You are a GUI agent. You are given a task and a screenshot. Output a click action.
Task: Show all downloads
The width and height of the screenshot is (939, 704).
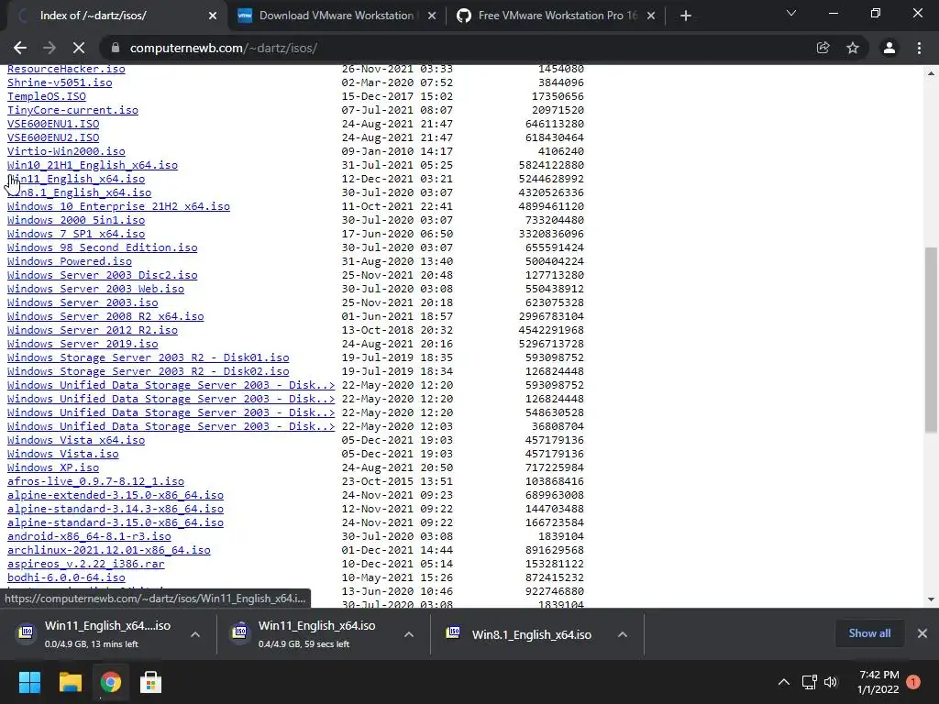pos(869,633)
